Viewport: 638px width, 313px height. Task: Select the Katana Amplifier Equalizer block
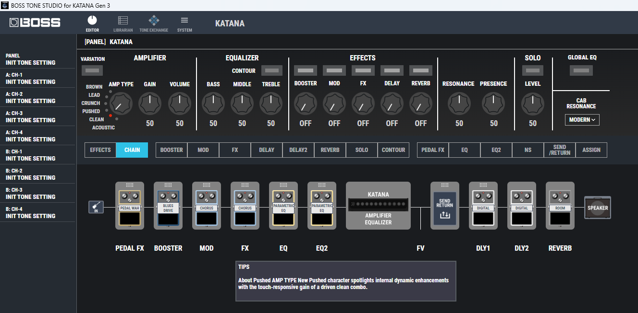(x=378, y=206)
